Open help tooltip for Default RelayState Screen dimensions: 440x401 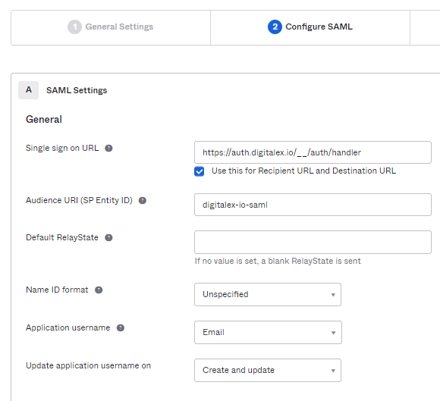108,238
